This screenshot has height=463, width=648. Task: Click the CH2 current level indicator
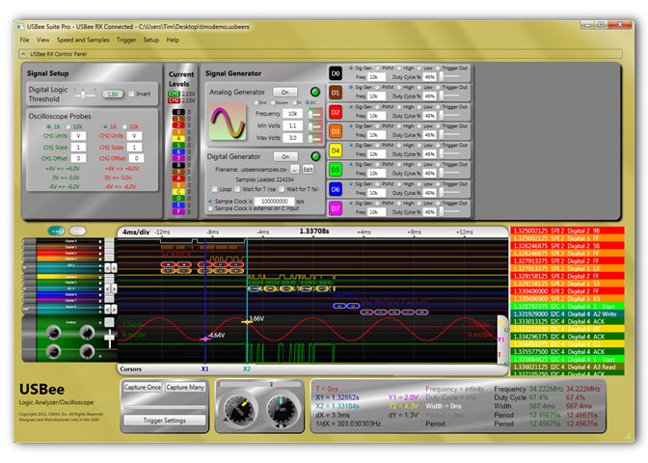174,100
